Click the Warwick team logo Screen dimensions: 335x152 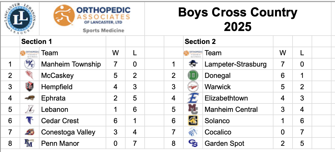pyautogui.click(x=193, y=87)
